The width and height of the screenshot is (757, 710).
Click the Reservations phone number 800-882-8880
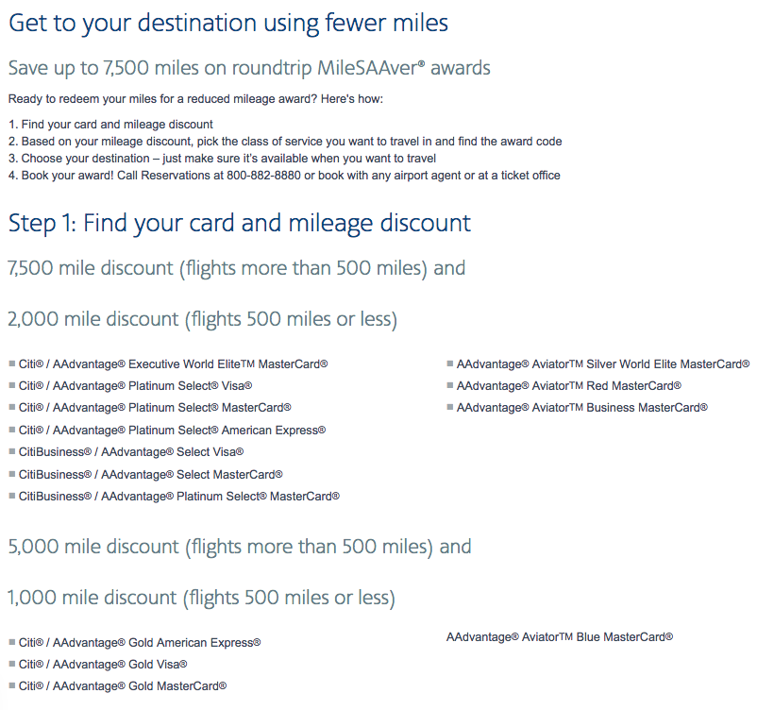point(263,176)
